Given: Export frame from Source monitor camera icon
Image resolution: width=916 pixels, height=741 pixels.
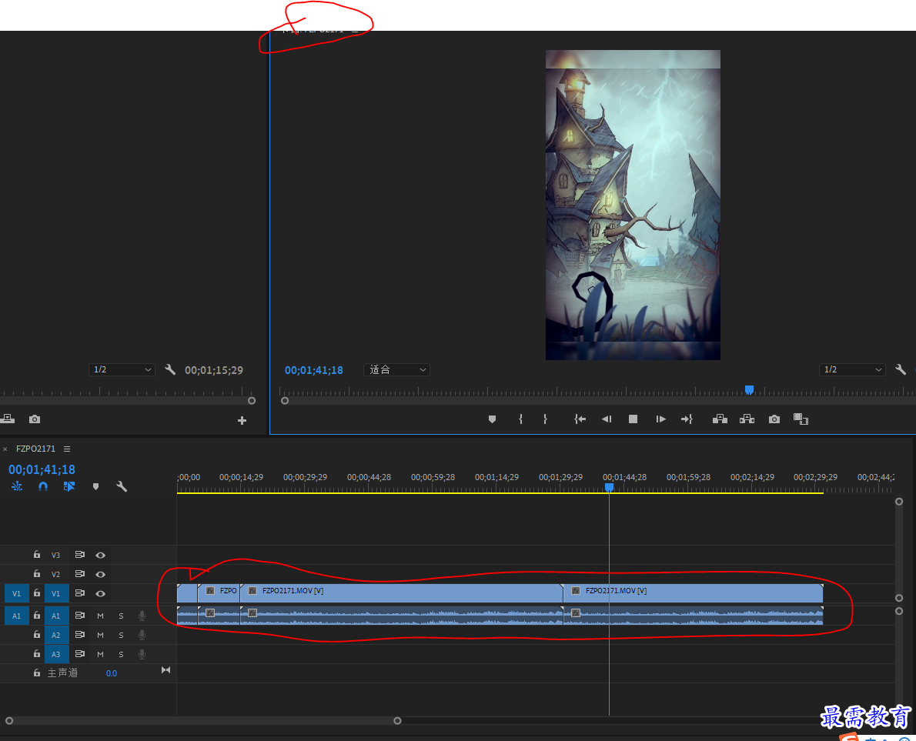Looking at the screenshot, I should click(35, 419).
